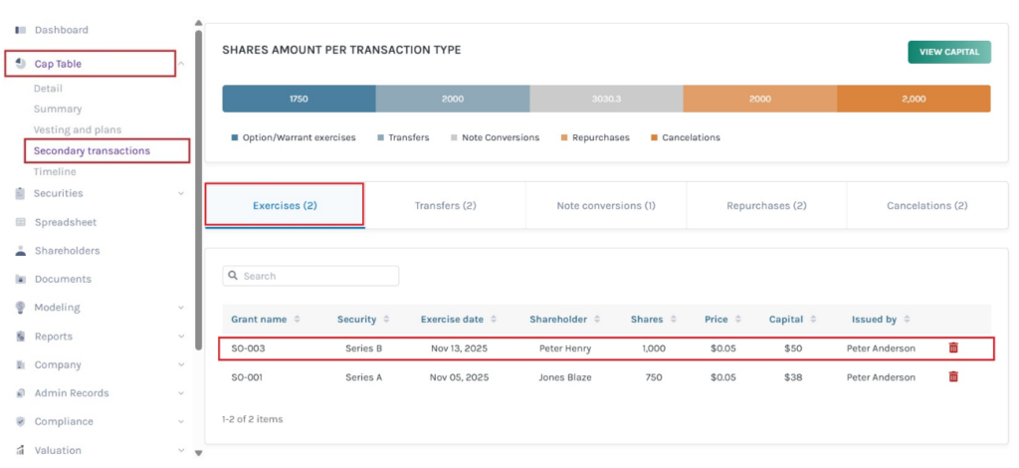Click the sidebar scroll up arrow
This screenshot has height=468, width=1019.
click(199, 23)
